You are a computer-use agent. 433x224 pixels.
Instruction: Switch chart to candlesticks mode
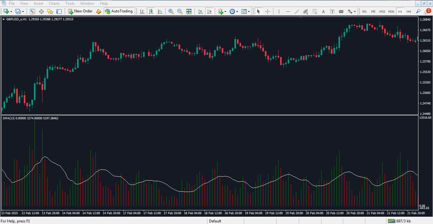pos(151,11)
